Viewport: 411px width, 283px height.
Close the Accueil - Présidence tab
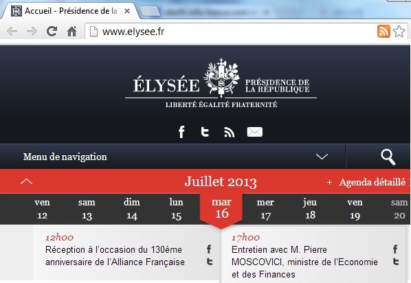[127, 11]
